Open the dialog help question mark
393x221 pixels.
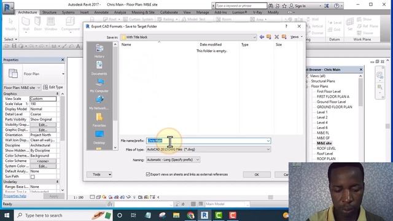(x=286, y=26)
